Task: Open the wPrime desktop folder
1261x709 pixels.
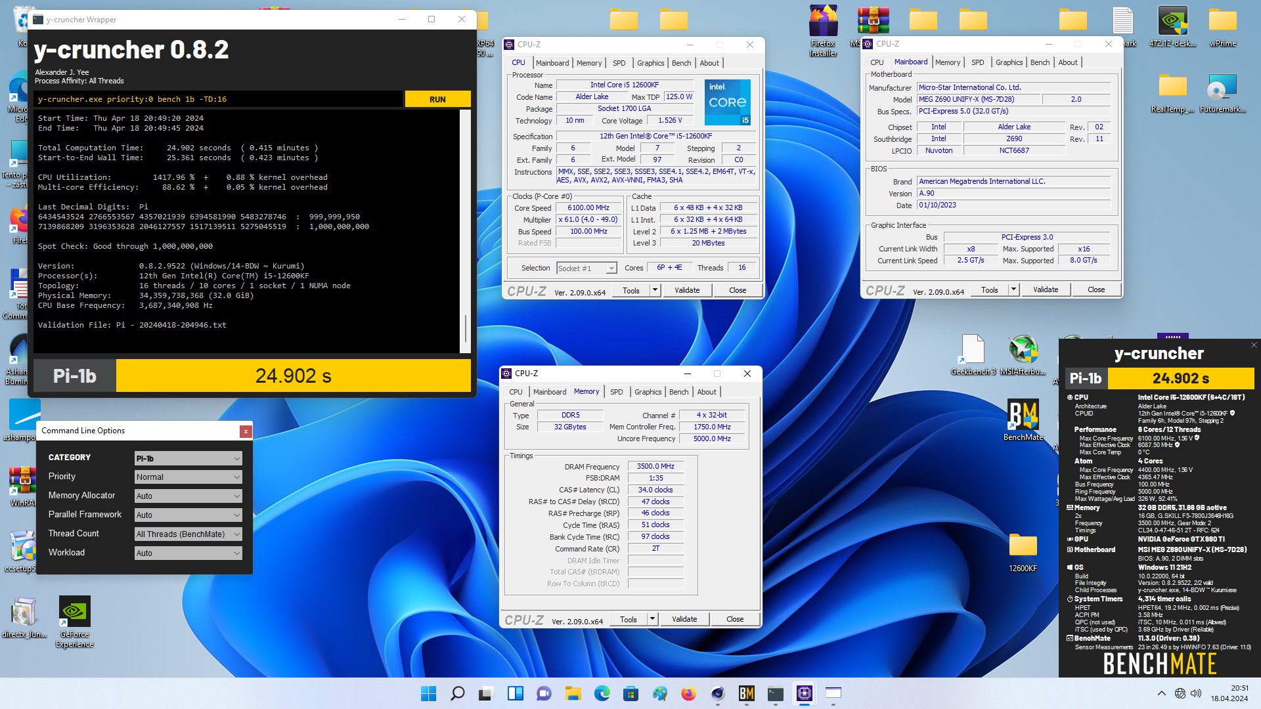Action: (1222, 28)
